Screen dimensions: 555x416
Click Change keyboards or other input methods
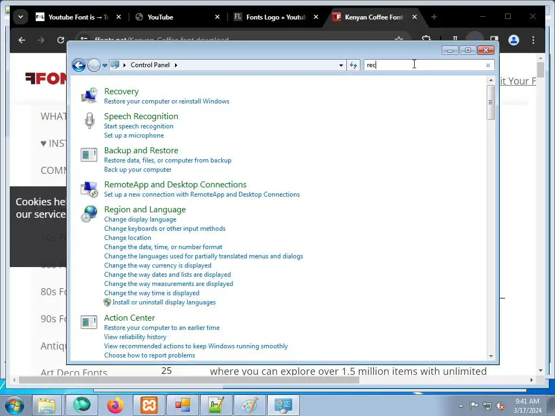(165, 229)
